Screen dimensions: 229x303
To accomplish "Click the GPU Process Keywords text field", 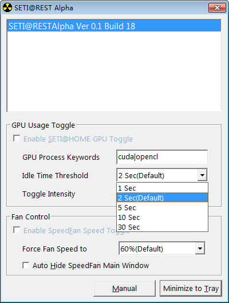I will click(x=162, y=157).
